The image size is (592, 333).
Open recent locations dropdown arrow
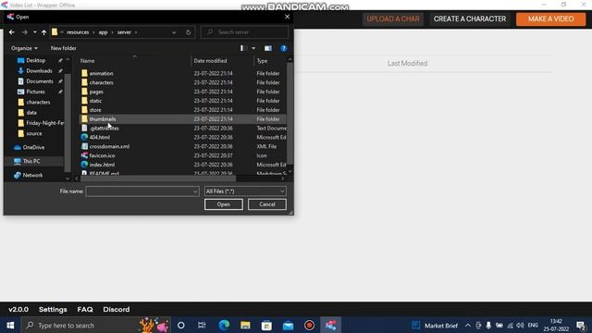(x=35, y=32)
